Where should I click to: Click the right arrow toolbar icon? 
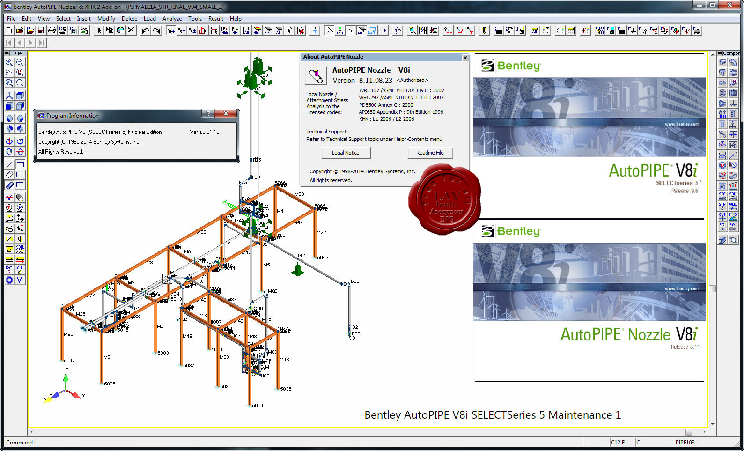383,30
